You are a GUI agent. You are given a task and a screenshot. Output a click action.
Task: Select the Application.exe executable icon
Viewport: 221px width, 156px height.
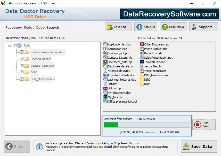(105, 49)
